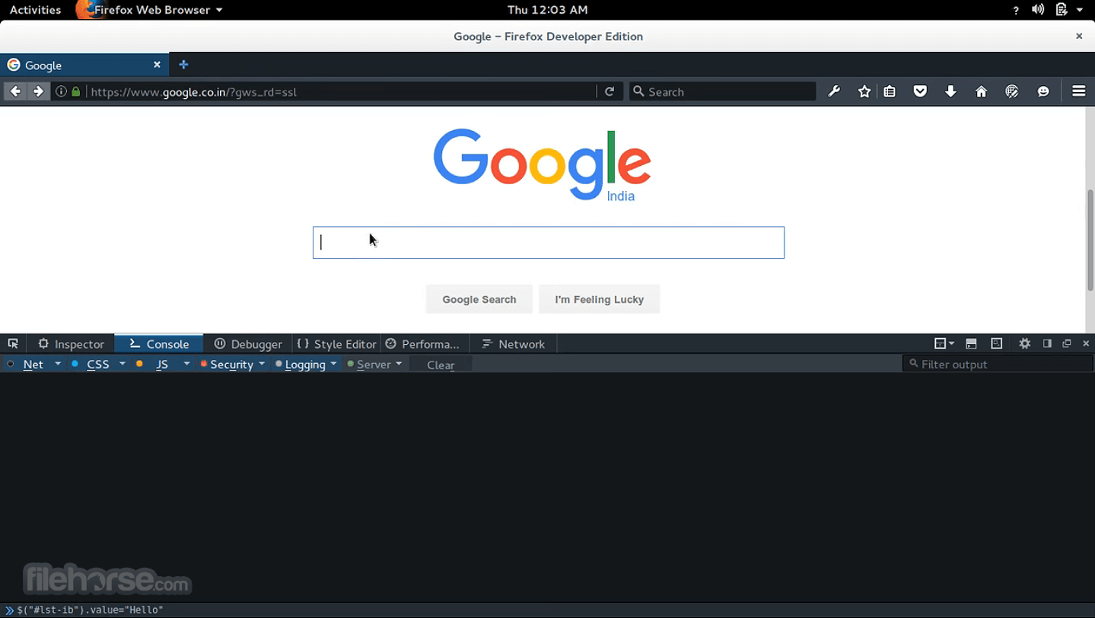Click the Google search text box
This screenshot has width=1095, height=618.
coord(549,243)
